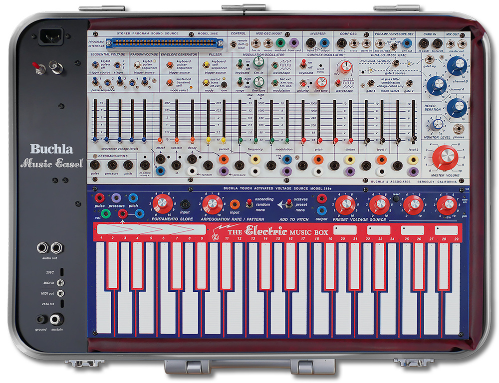Click the Channel A blue knob
This screenshot has width=499, height=383.
click(x=437, y=86)
